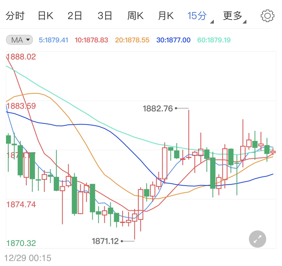Image resolution: width=282 pixels, height=266 pixels.
Task: Click the 1870.32 axis label
Action: coord(21,243)
